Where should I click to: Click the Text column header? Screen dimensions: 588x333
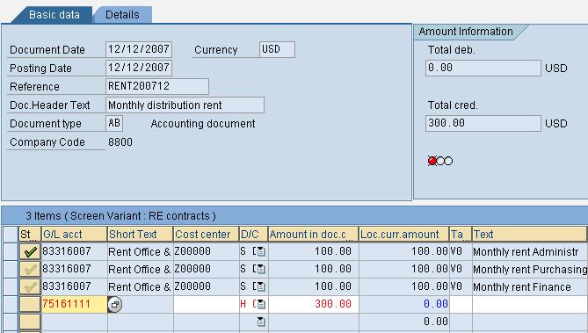(529, 235)
